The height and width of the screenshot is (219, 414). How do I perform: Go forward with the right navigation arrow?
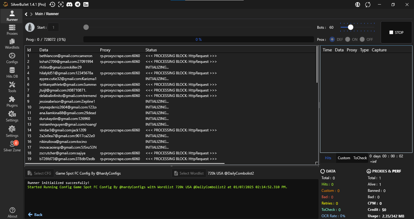click(32, 14)
